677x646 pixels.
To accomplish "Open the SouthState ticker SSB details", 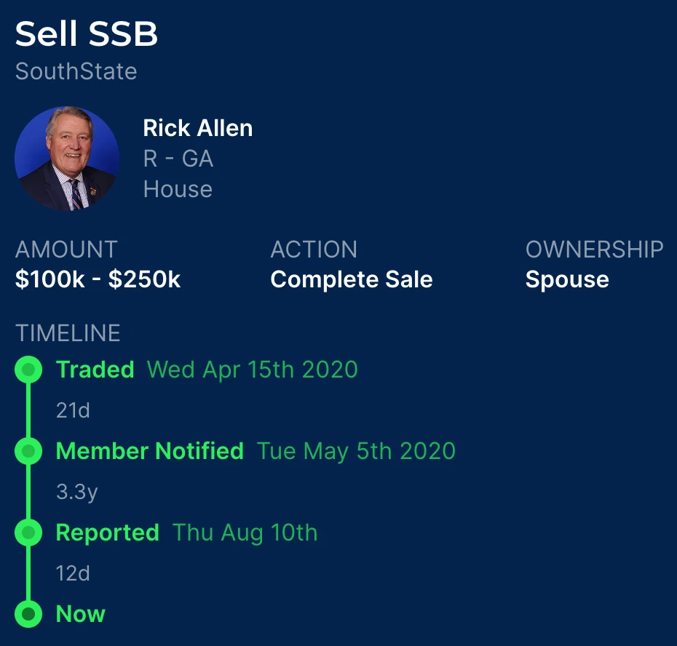I will pos(75,71).
